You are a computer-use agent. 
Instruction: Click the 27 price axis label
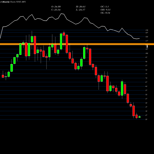[146, 115]
